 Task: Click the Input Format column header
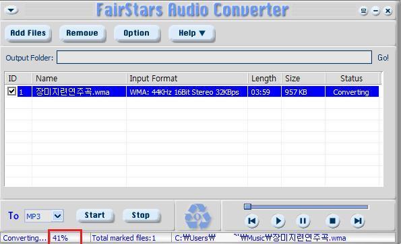[x=187, y=78]
